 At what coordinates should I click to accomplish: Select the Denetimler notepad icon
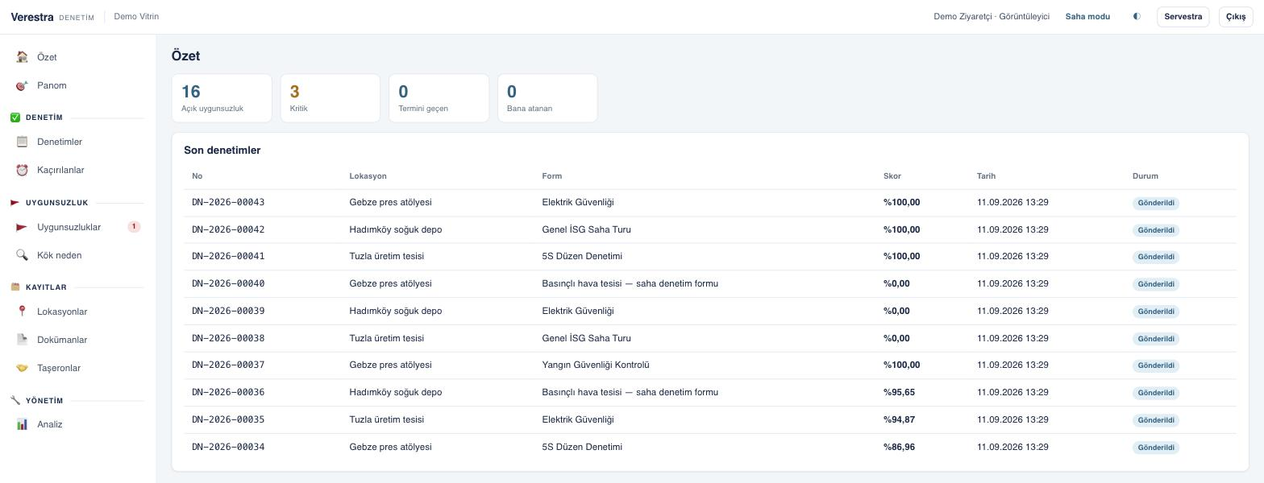click(22, 142)
